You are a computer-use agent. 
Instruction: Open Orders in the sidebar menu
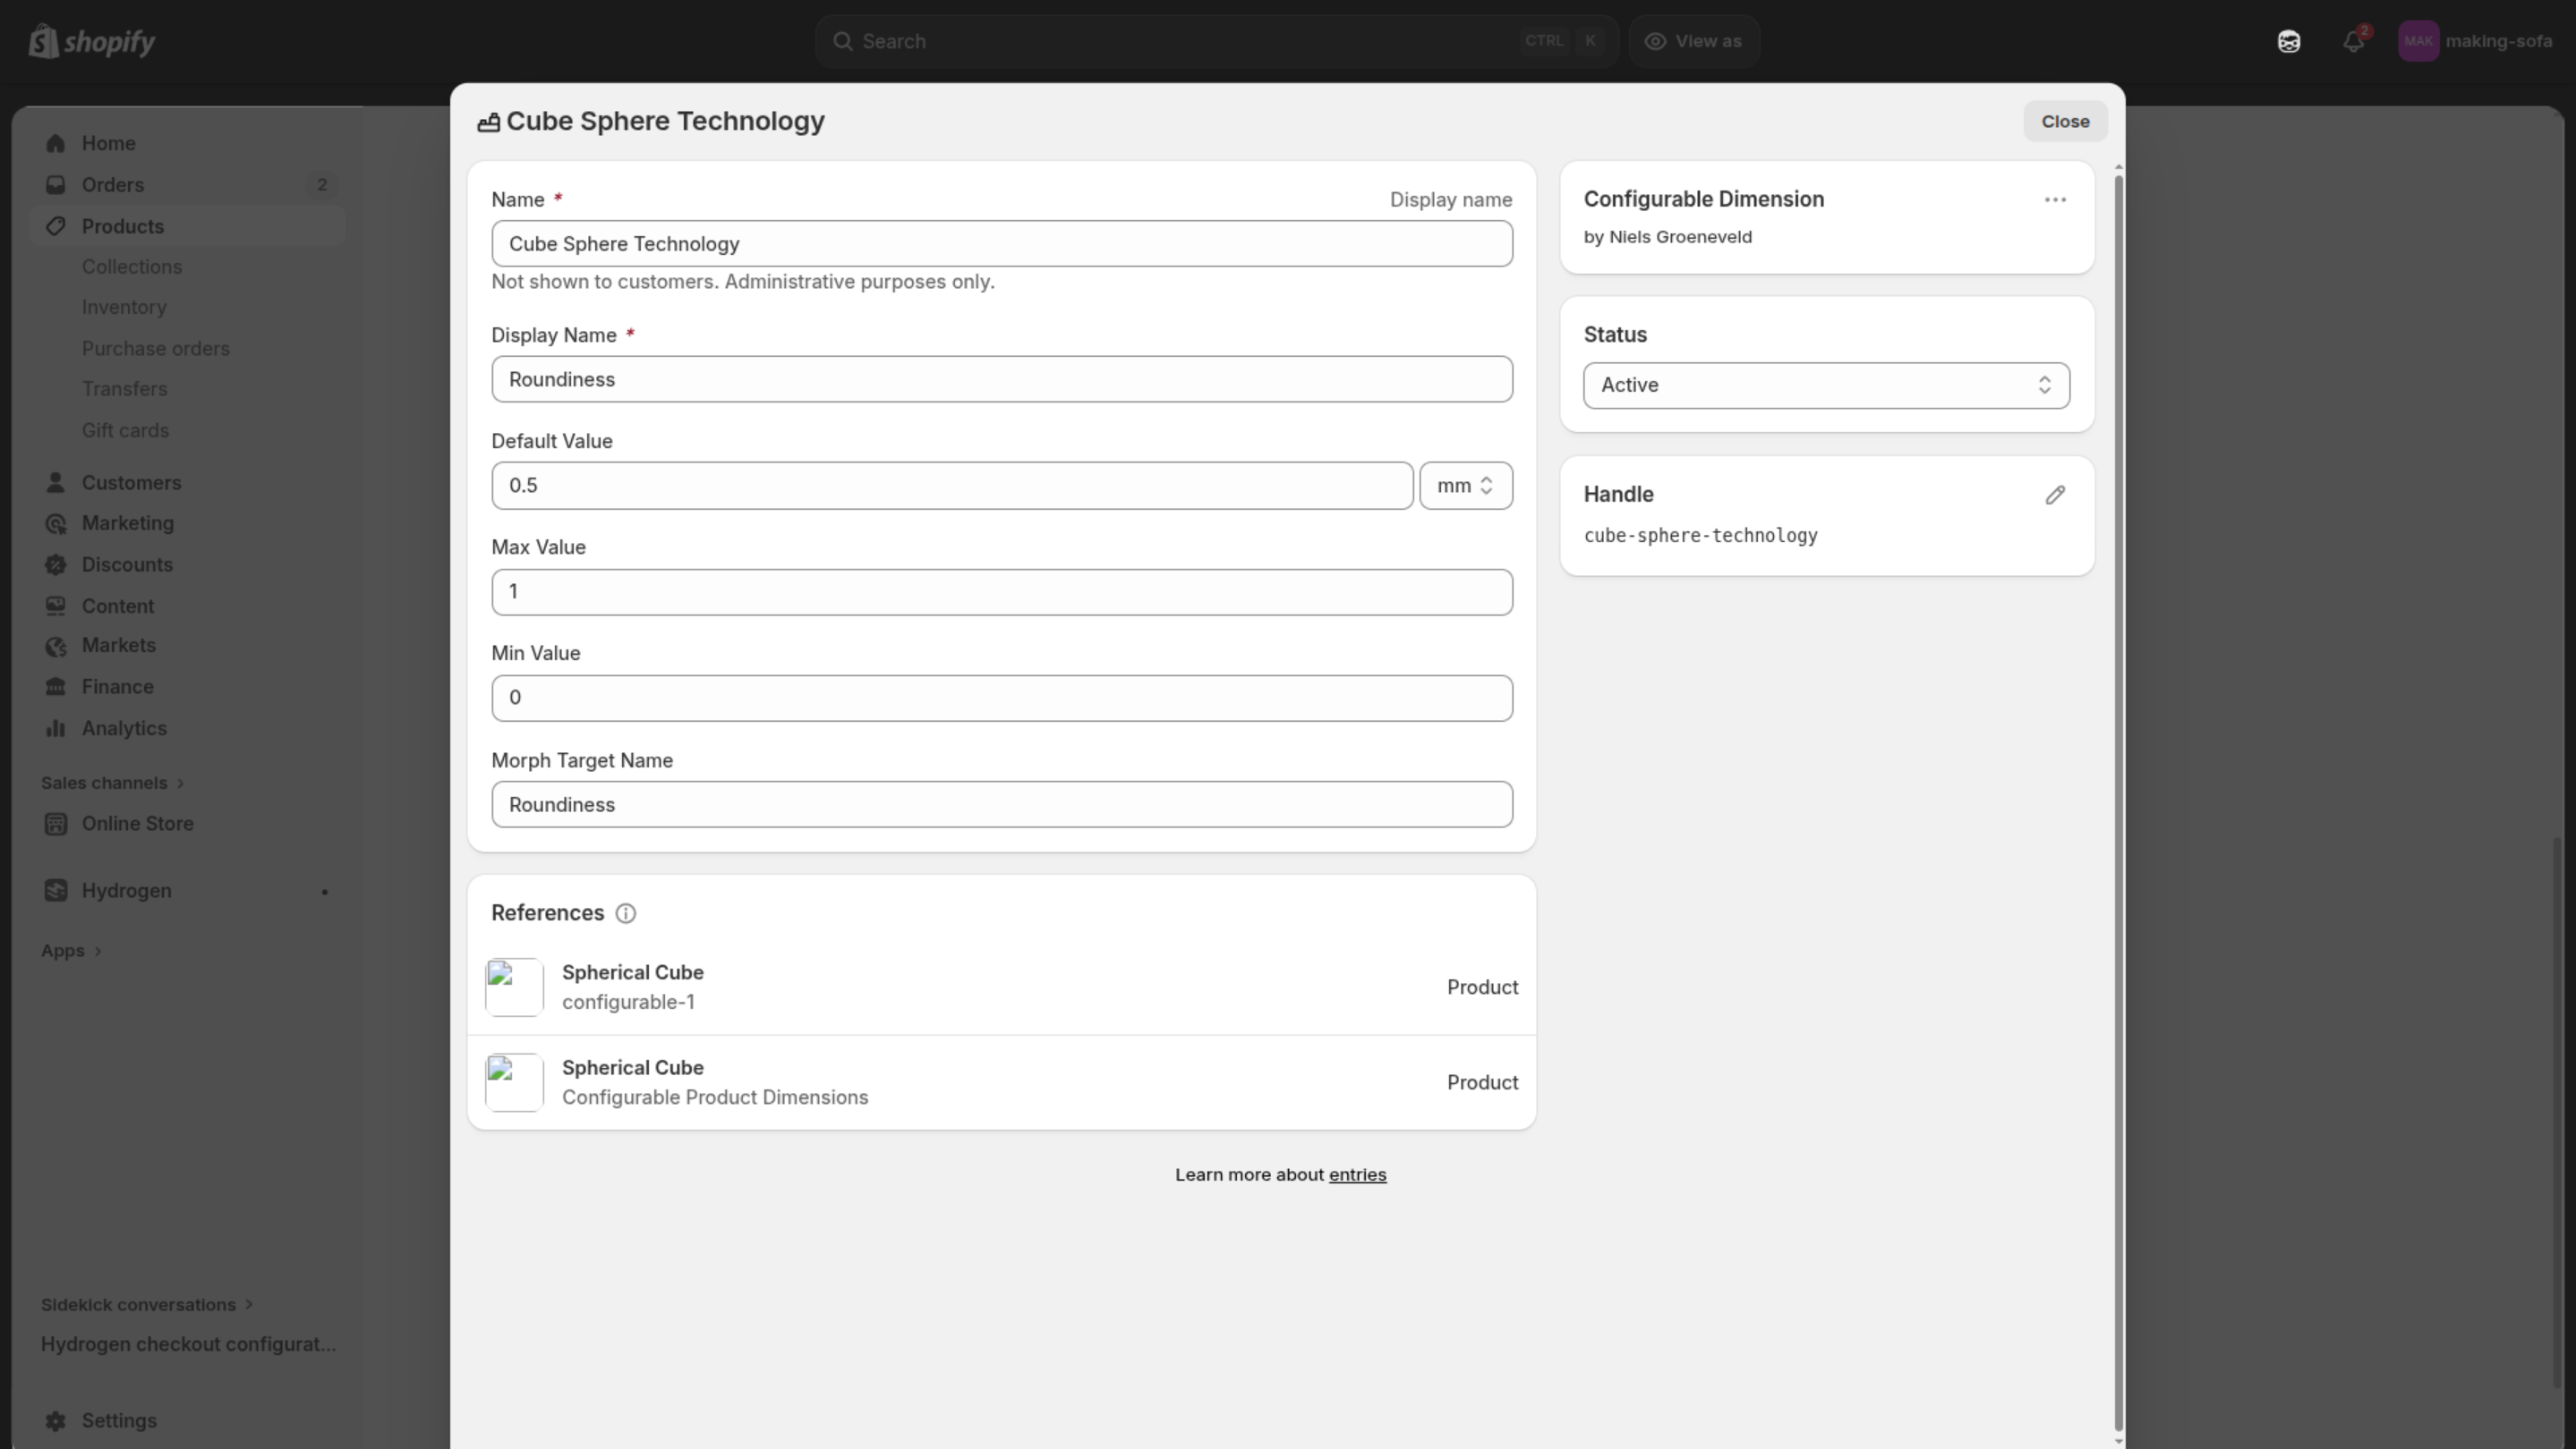pos(113,185)
